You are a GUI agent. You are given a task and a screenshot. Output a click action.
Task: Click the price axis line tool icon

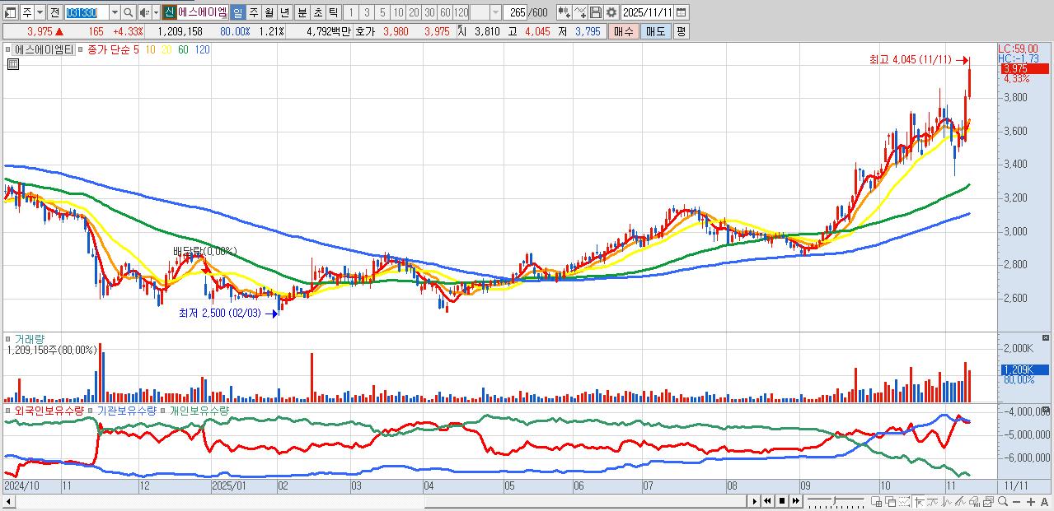point(919,502)
